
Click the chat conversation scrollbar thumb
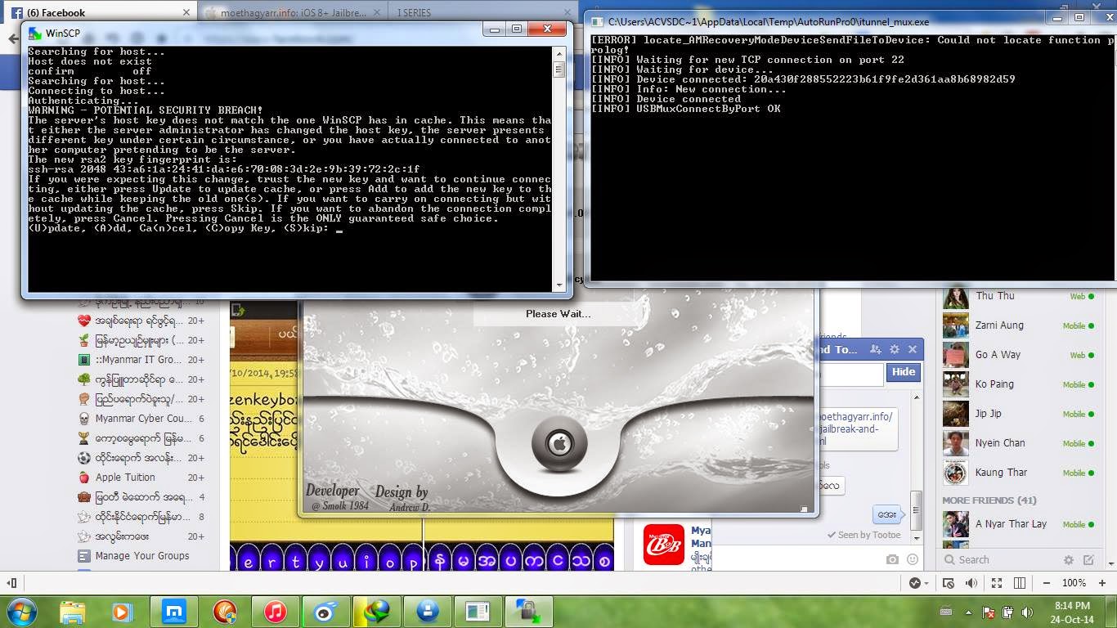click(917, 511)
